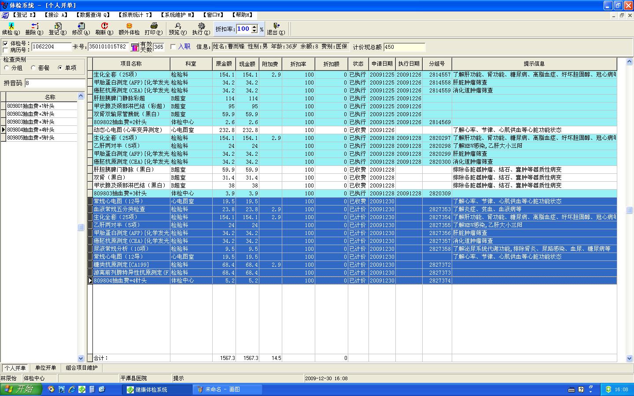Click the 原金额 column header
The image size is (634, 396).
(x=224, y=64)
